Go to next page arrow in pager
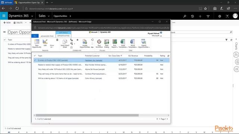 tap(167, 119)
